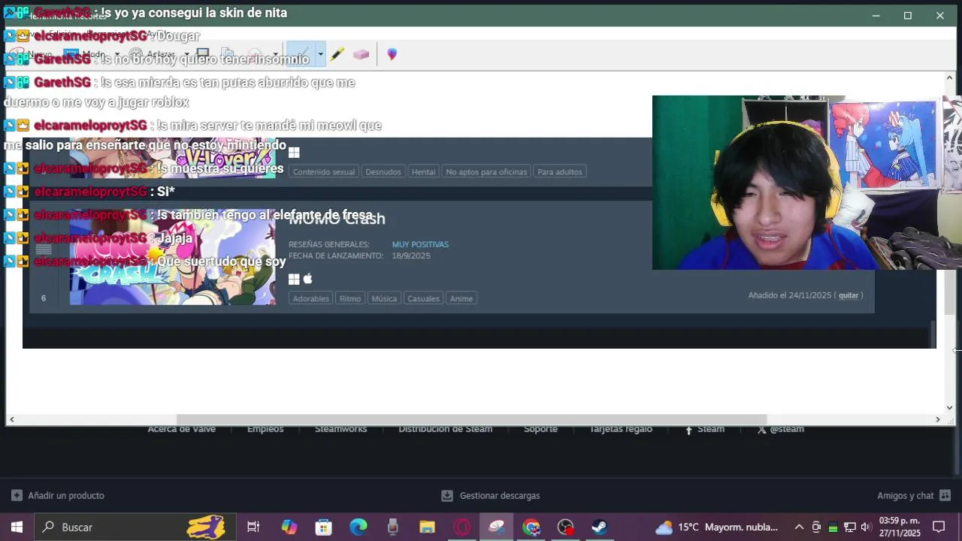The image size is (962, 541).
Task: Click the horizontal scrollbar thumb
Action: (471, 419)
